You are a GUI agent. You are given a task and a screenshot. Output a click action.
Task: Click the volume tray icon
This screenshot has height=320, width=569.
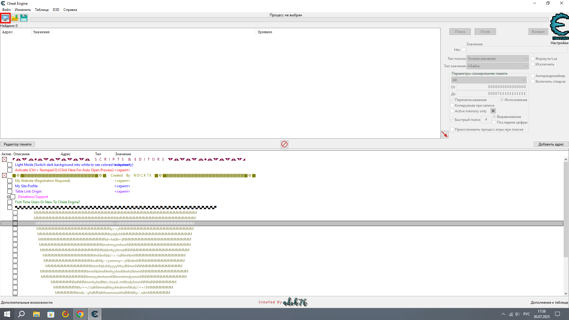tap(517, 314)
